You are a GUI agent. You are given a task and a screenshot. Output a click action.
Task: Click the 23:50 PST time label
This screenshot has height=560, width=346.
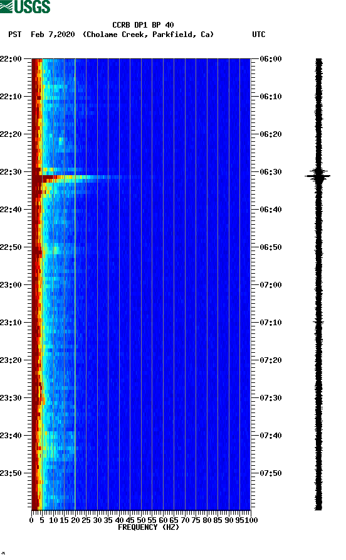[11, 473]
